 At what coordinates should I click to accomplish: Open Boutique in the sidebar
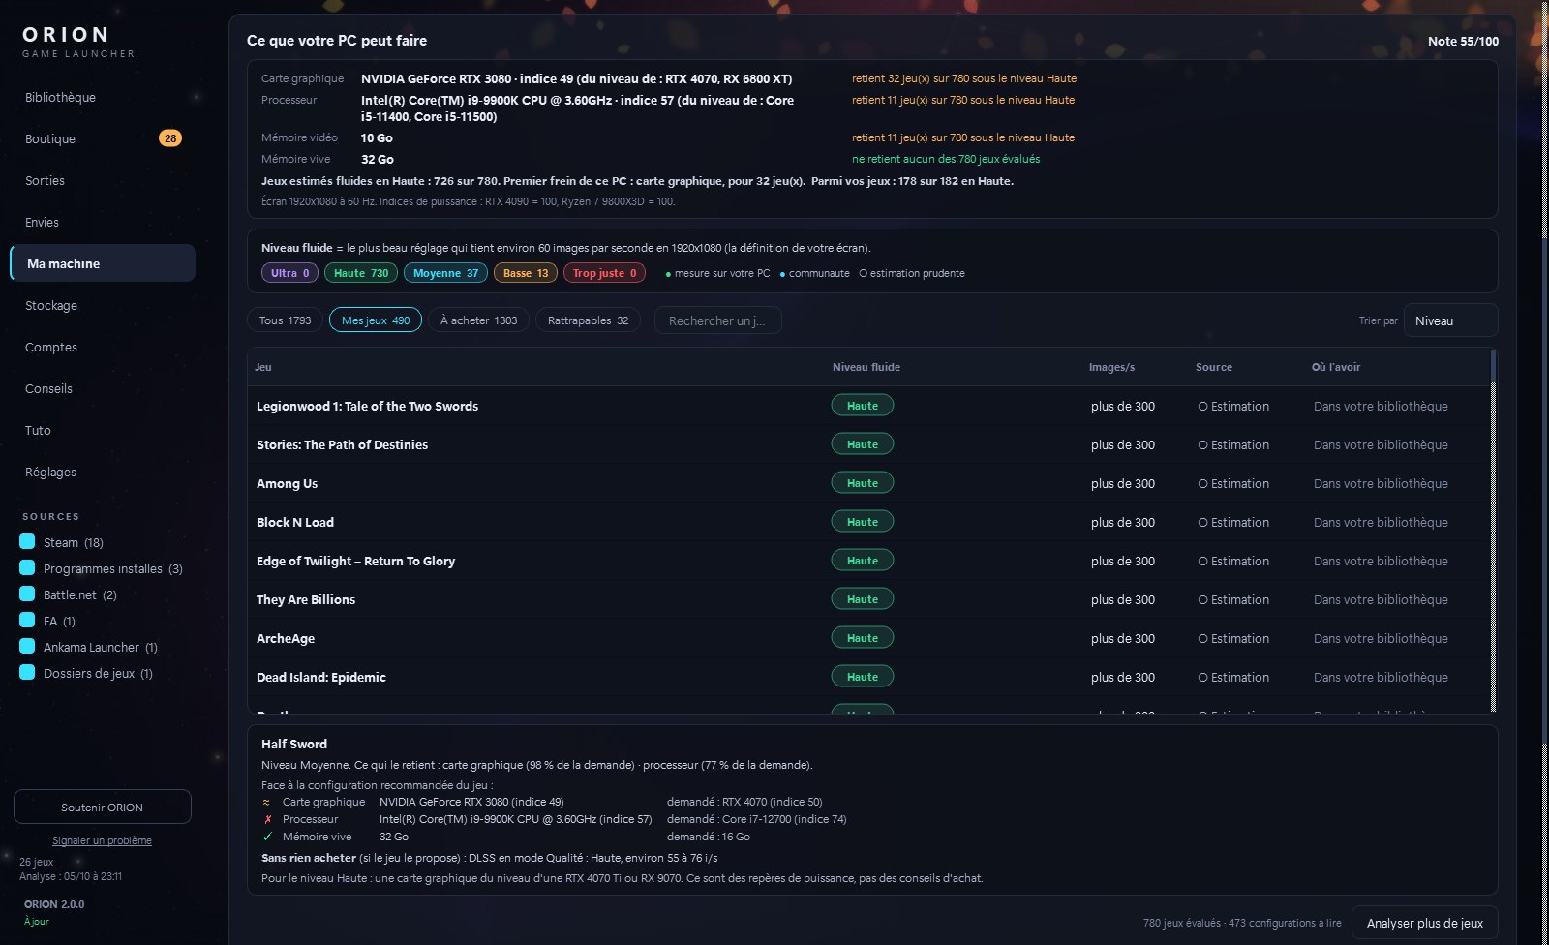(x=103, y=138)
